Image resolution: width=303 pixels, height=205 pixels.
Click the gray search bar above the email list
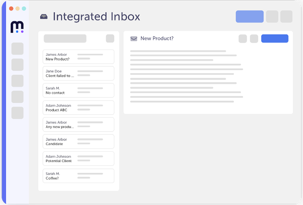[x=65, y=38]
